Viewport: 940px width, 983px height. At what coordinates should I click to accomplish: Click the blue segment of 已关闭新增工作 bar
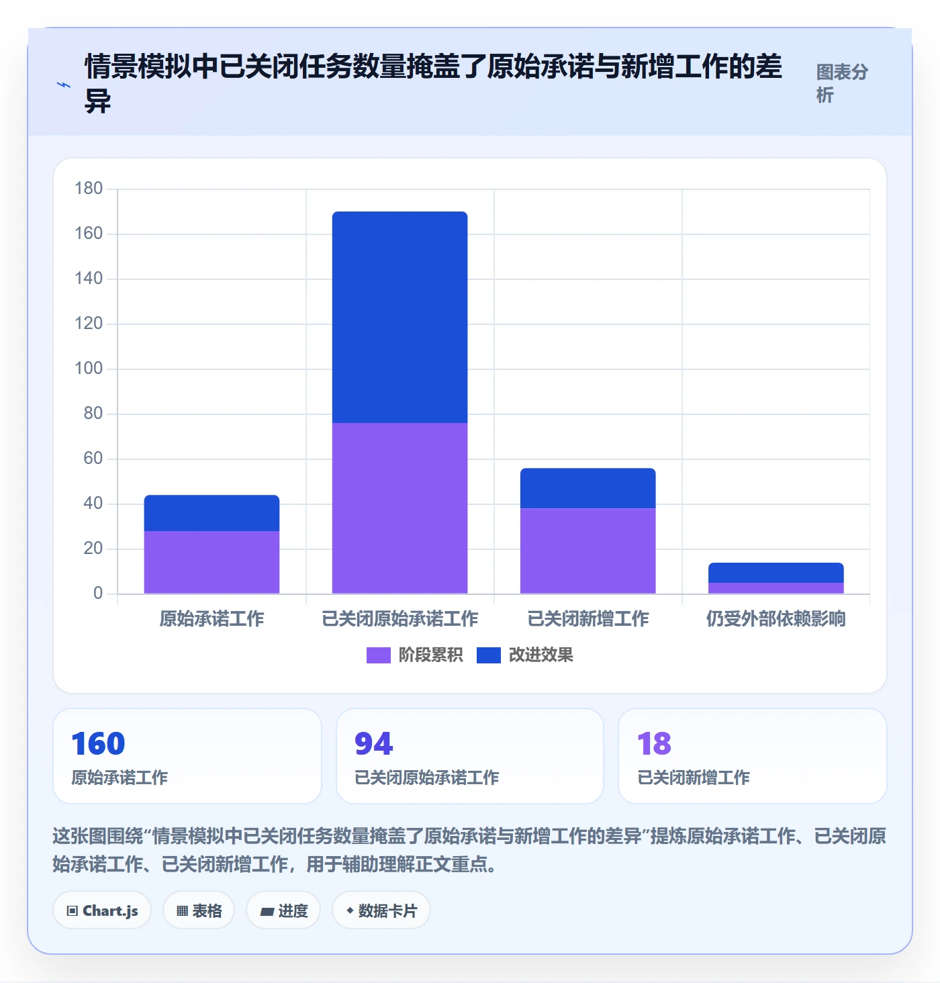(587, 488)
